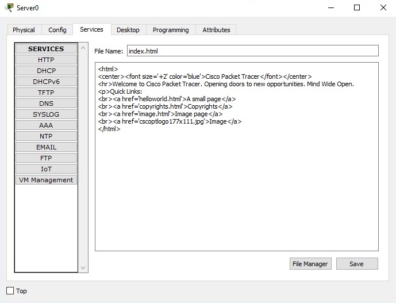Click the opening <html> tag line
396x303 pixels.
[108, 69]
